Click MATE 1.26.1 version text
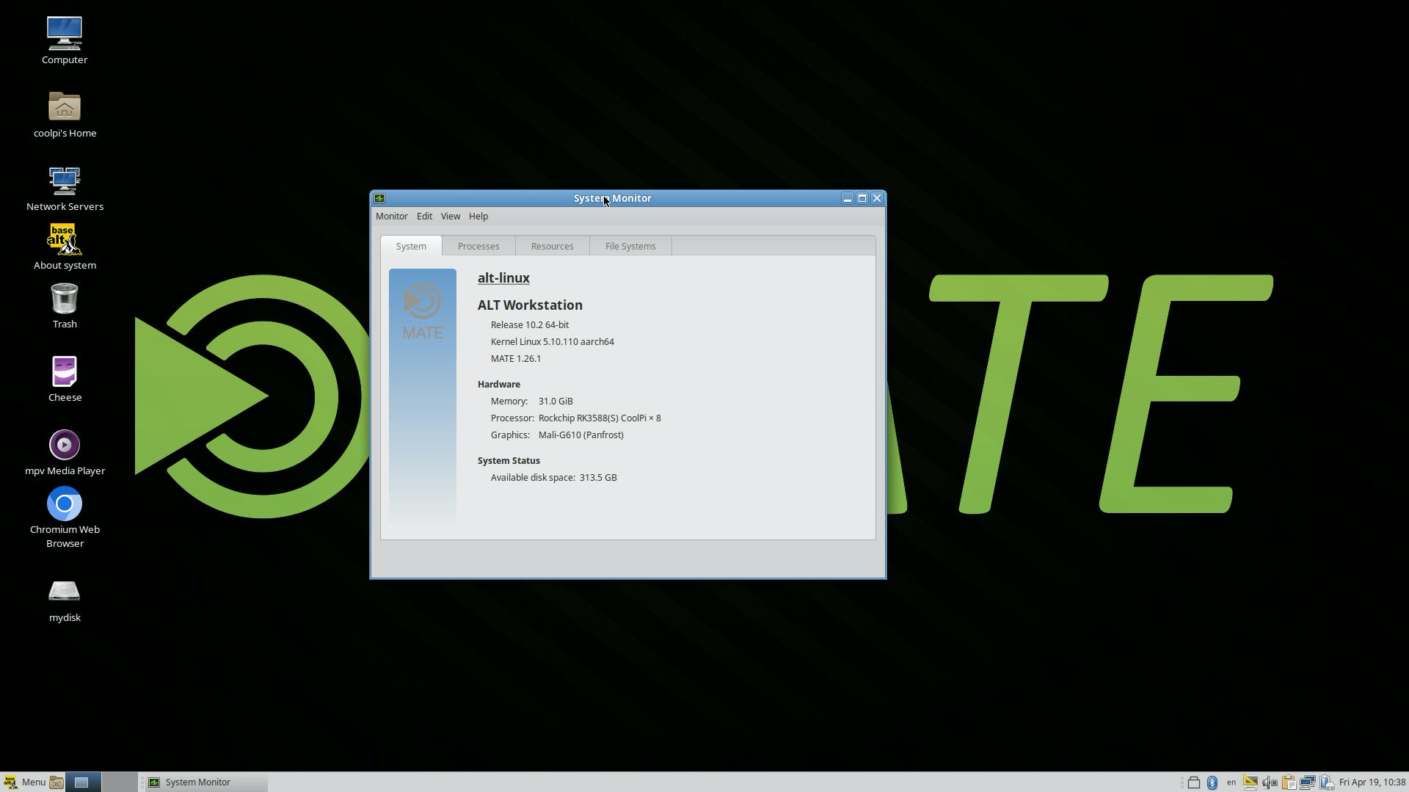Image resolution: width=1409 pixels, height=792 pixels. (x=516, y=359)
